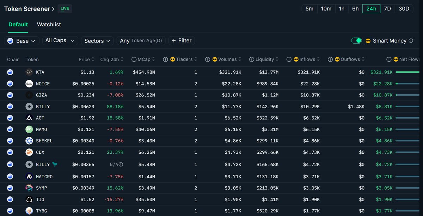Click the CDX token icon
Screen dimensions: 423x216
pos(29,152)
